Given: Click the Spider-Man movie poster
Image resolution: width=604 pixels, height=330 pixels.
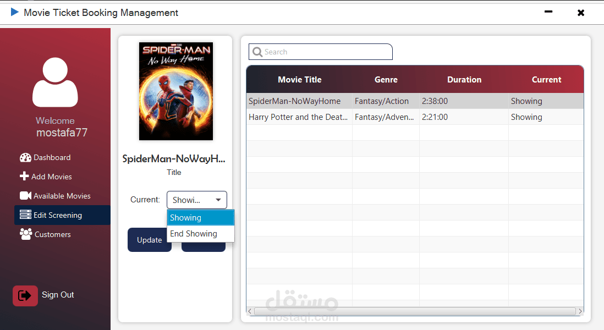Looking at the screenshot, I should click(x=176, y=91).
